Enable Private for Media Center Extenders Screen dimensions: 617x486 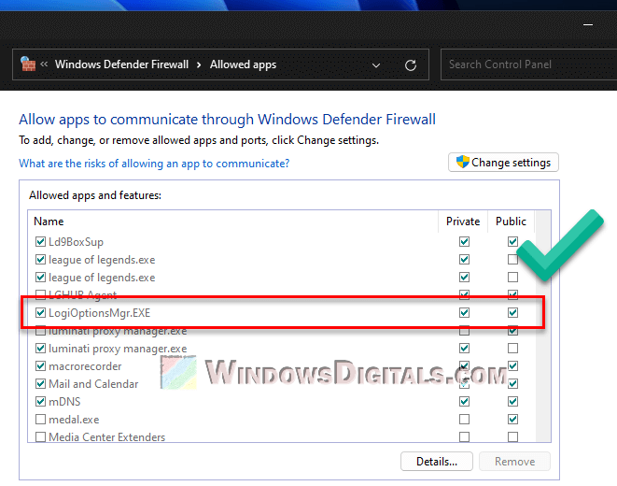pos(464,436)
